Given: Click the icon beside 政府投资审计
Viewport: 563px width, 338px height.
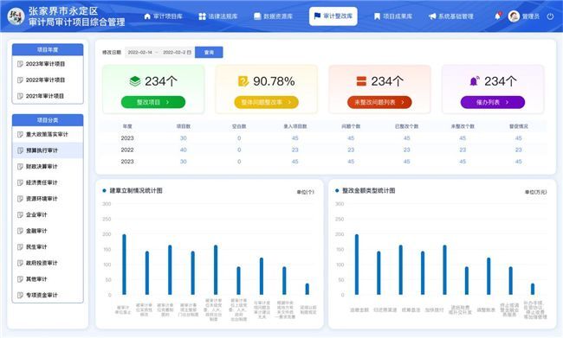Looking at the screenshot, I should coord(20,263).
